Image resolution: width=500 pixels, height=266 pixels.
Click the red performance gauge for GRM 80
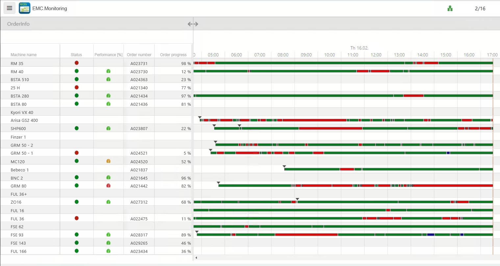(108, 186)
